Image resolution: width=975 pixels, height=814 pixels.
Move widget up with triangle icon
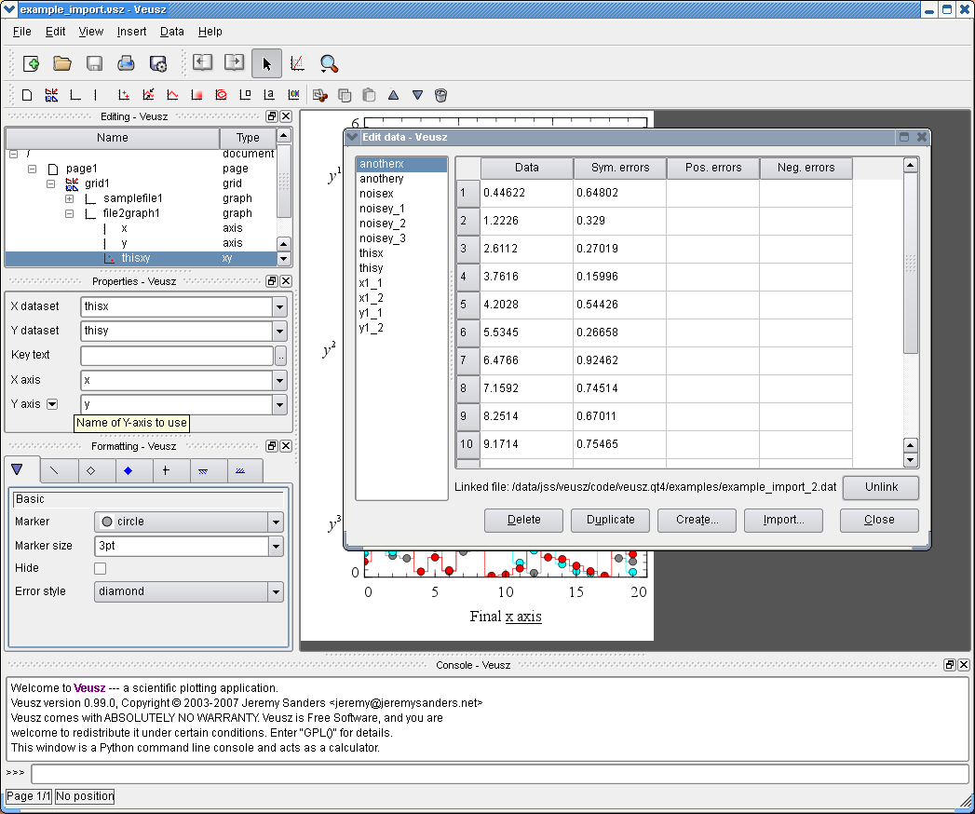[x=393, y=95]
